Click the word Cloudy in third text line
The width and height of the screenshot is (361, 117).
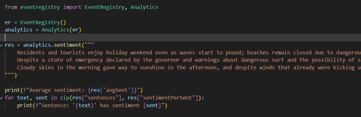[x=26, y=68]
